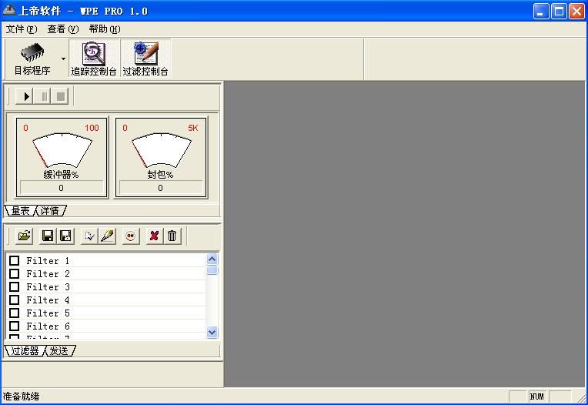
Task: Select the Filter 6 row text
Action: tap(48, 326)
